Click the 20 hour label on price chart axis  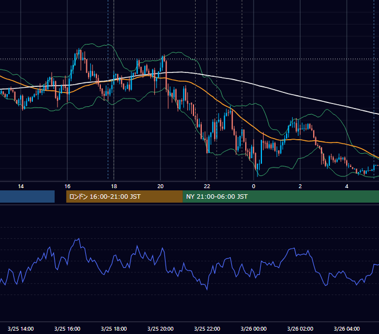pos(161,186)
